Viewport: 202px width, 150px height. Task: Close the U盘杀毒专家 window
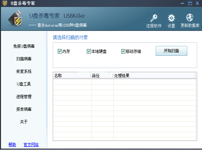tap(197, 3)
